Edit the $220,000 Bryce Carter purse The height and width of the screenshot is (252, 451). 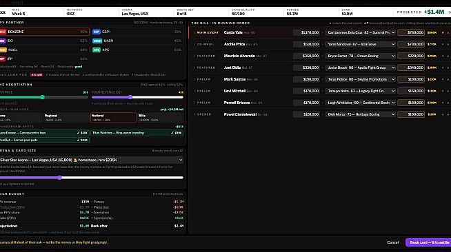coord(411,56)
